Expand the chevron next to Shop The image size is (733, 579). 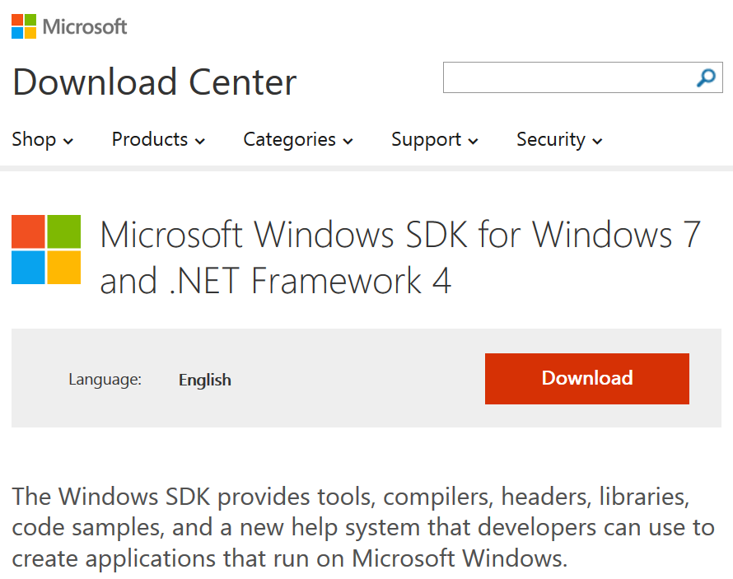pos(68,141)
